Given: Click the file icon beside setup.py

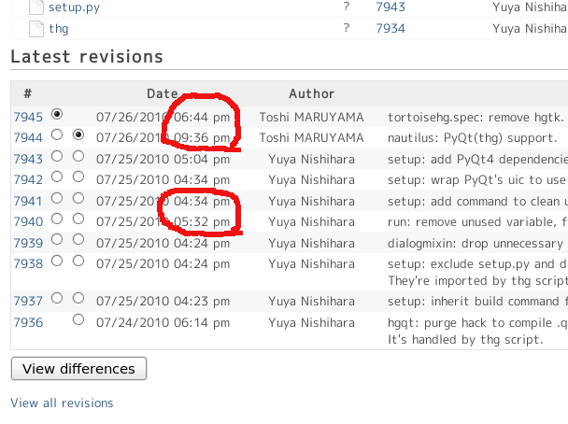Looking at the screenshot, I should point(36,7).
